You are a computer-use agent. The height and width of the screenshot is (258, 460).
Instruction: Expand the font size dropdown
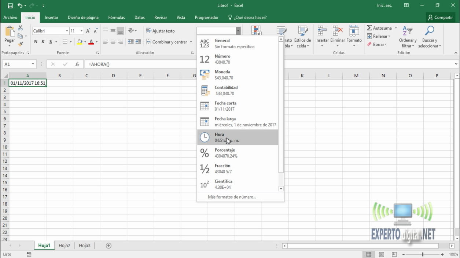coord(81,31)
